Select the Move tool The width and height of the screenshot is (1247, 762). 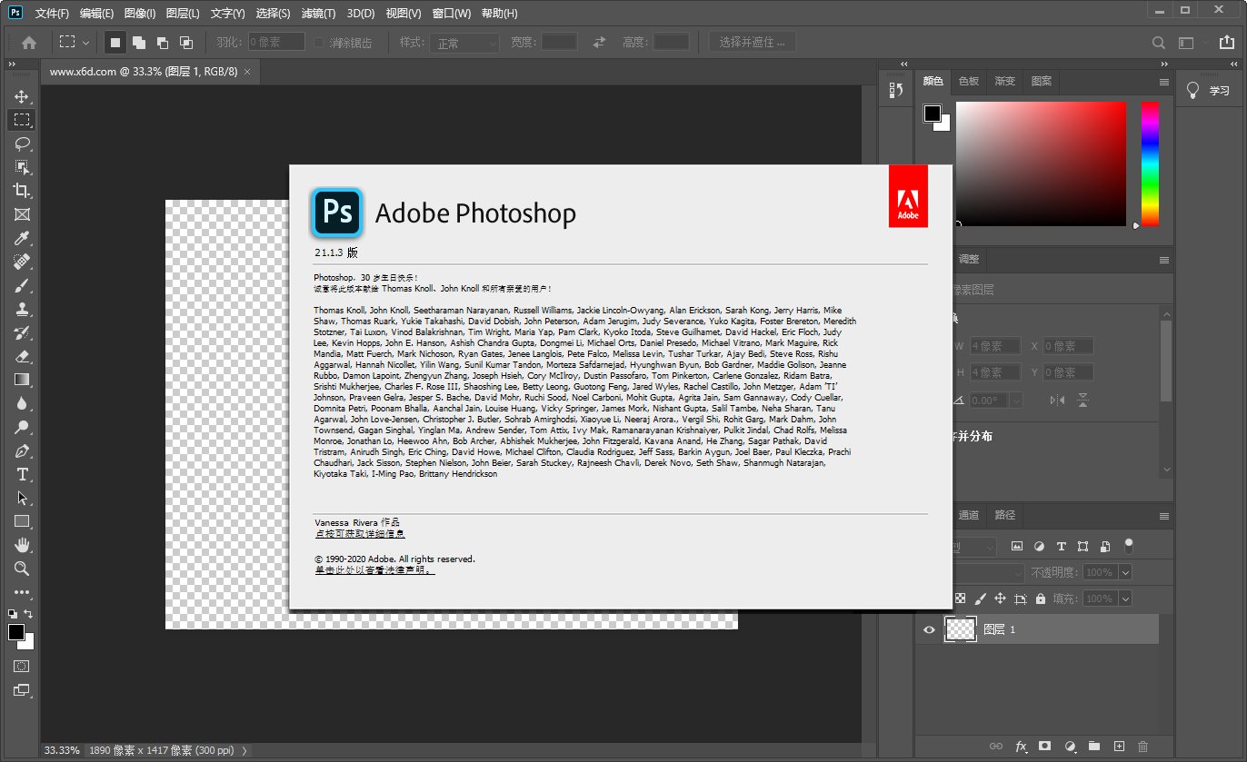(22, 95)
